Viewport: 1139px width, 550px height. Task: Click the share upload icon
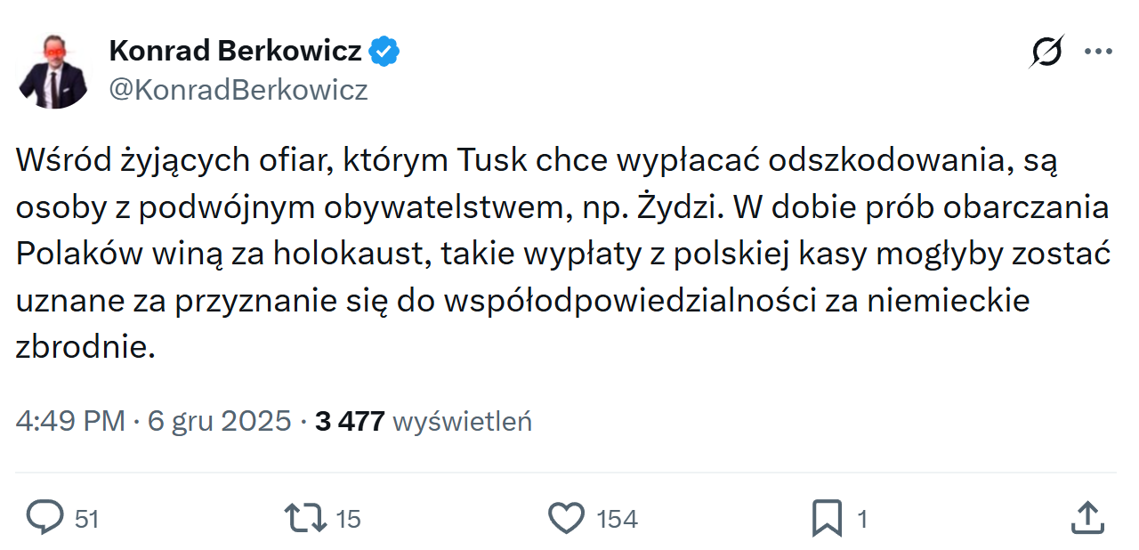[x=1087, y=517]
